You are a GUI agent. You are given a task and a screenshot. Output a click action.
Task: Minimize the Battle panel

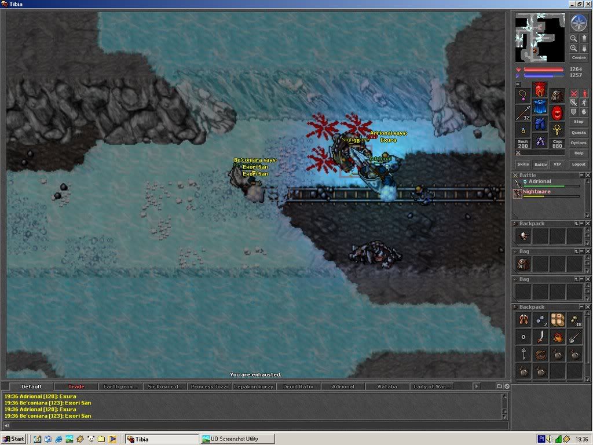(x=581, y=175)
